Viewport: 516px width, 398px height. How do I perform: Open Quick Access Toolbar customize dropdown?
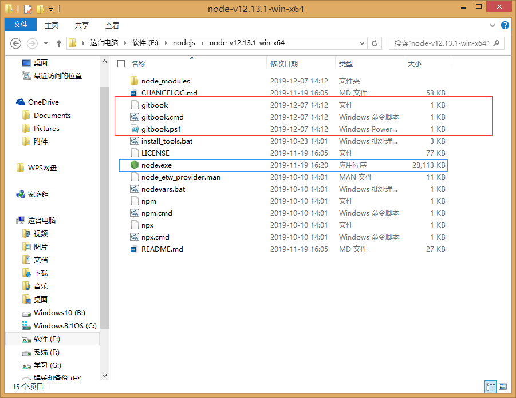click(52, 10)
